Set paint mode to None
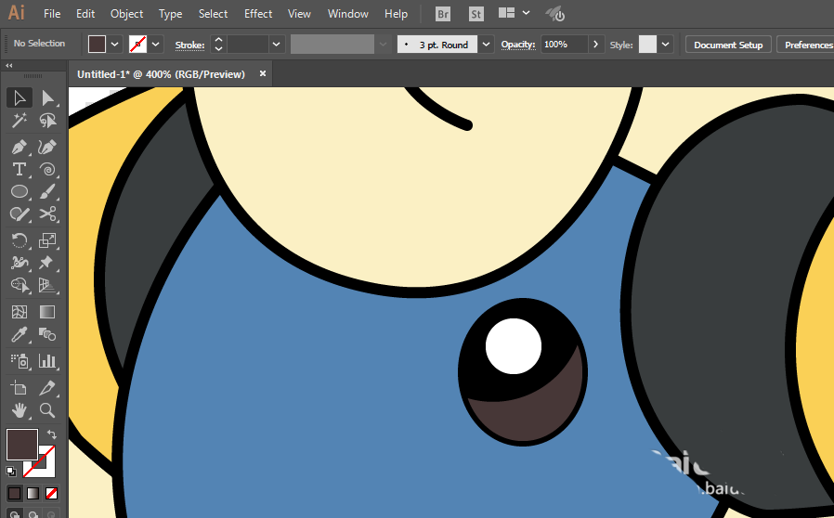The image size is (834, 518). (52, 494)
